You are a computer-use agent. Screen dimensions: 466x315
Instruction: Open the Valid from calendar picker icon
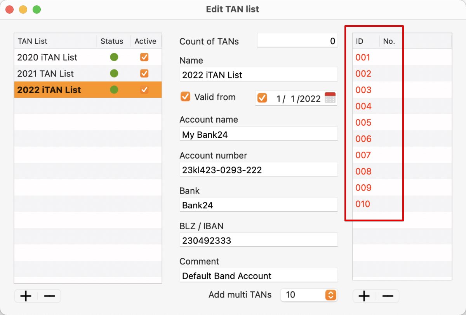[330, 98]
